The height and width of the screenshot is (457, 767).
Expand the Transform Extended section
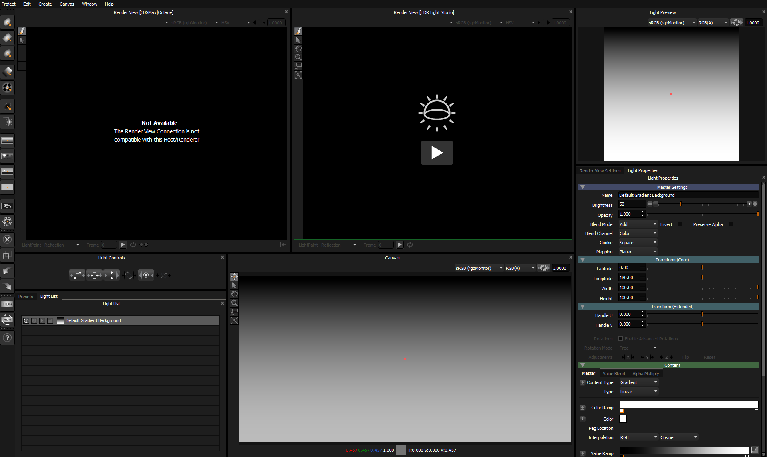(x=582, y=306)
